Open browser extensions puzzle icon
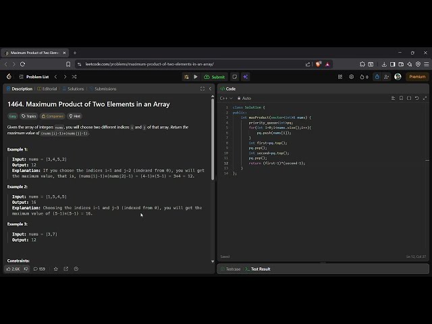432x324 pixels. (362, 64)
